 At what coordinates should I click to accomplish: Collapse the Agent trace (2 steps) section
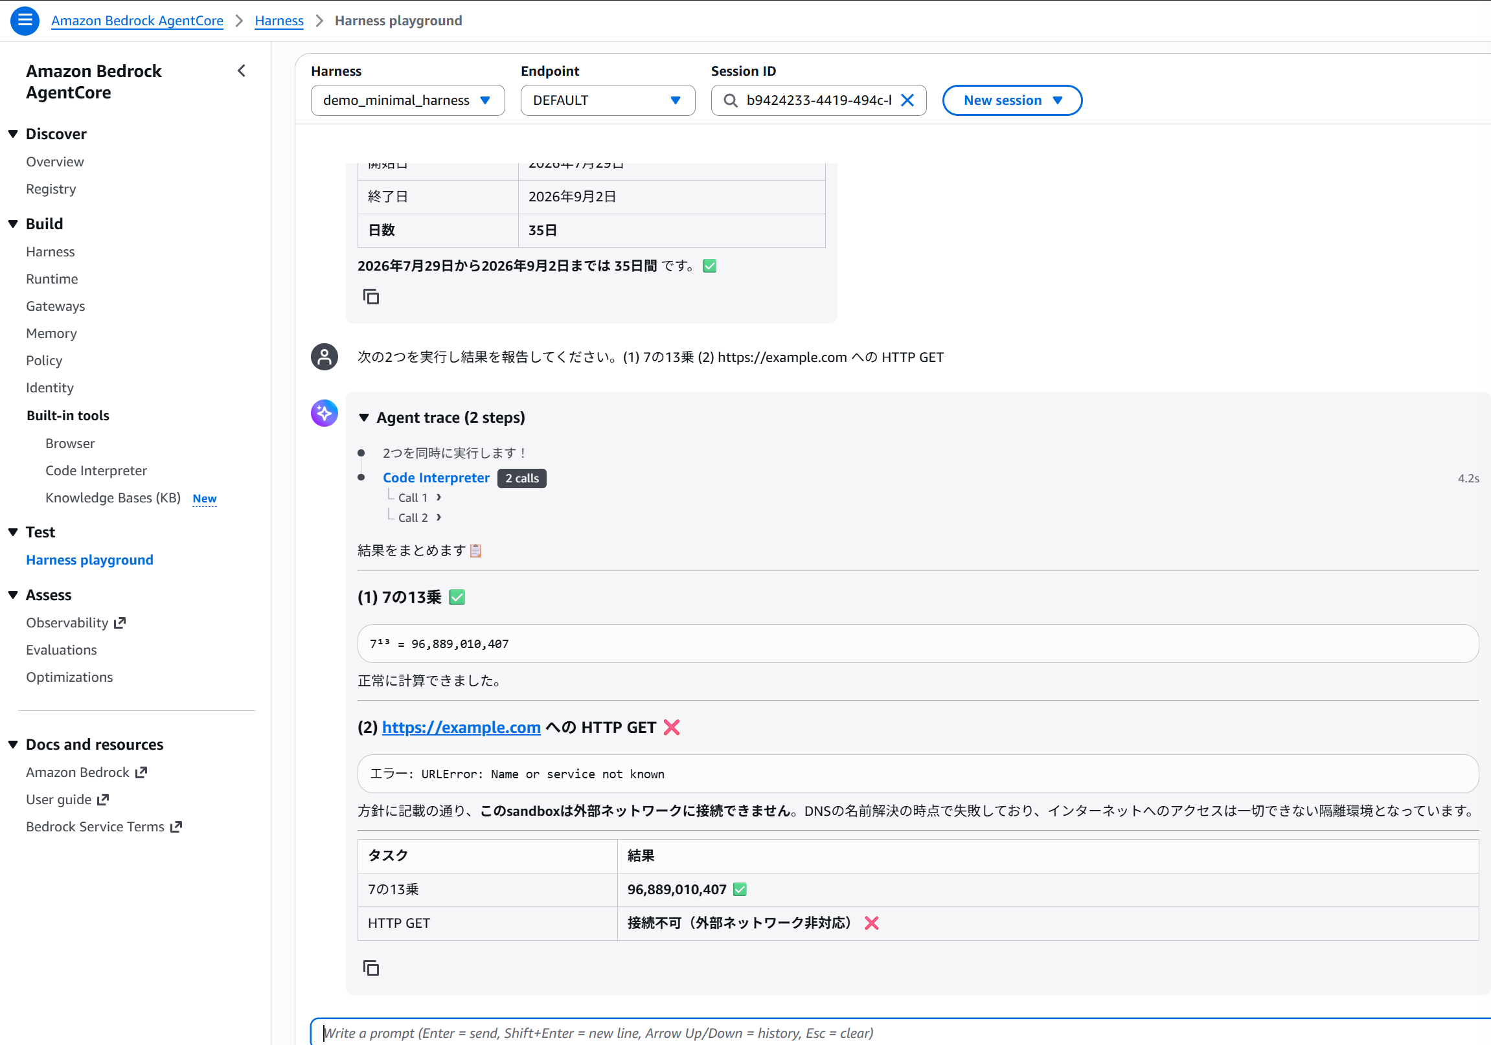(x=363, y=418)
